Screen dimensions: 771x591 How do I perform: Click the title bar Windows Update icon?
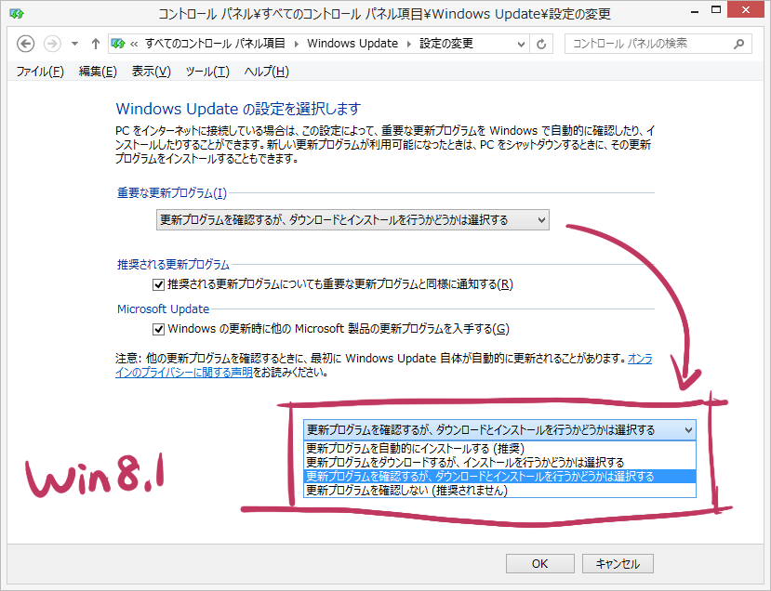pyautogui.click(x=16, y=13)
